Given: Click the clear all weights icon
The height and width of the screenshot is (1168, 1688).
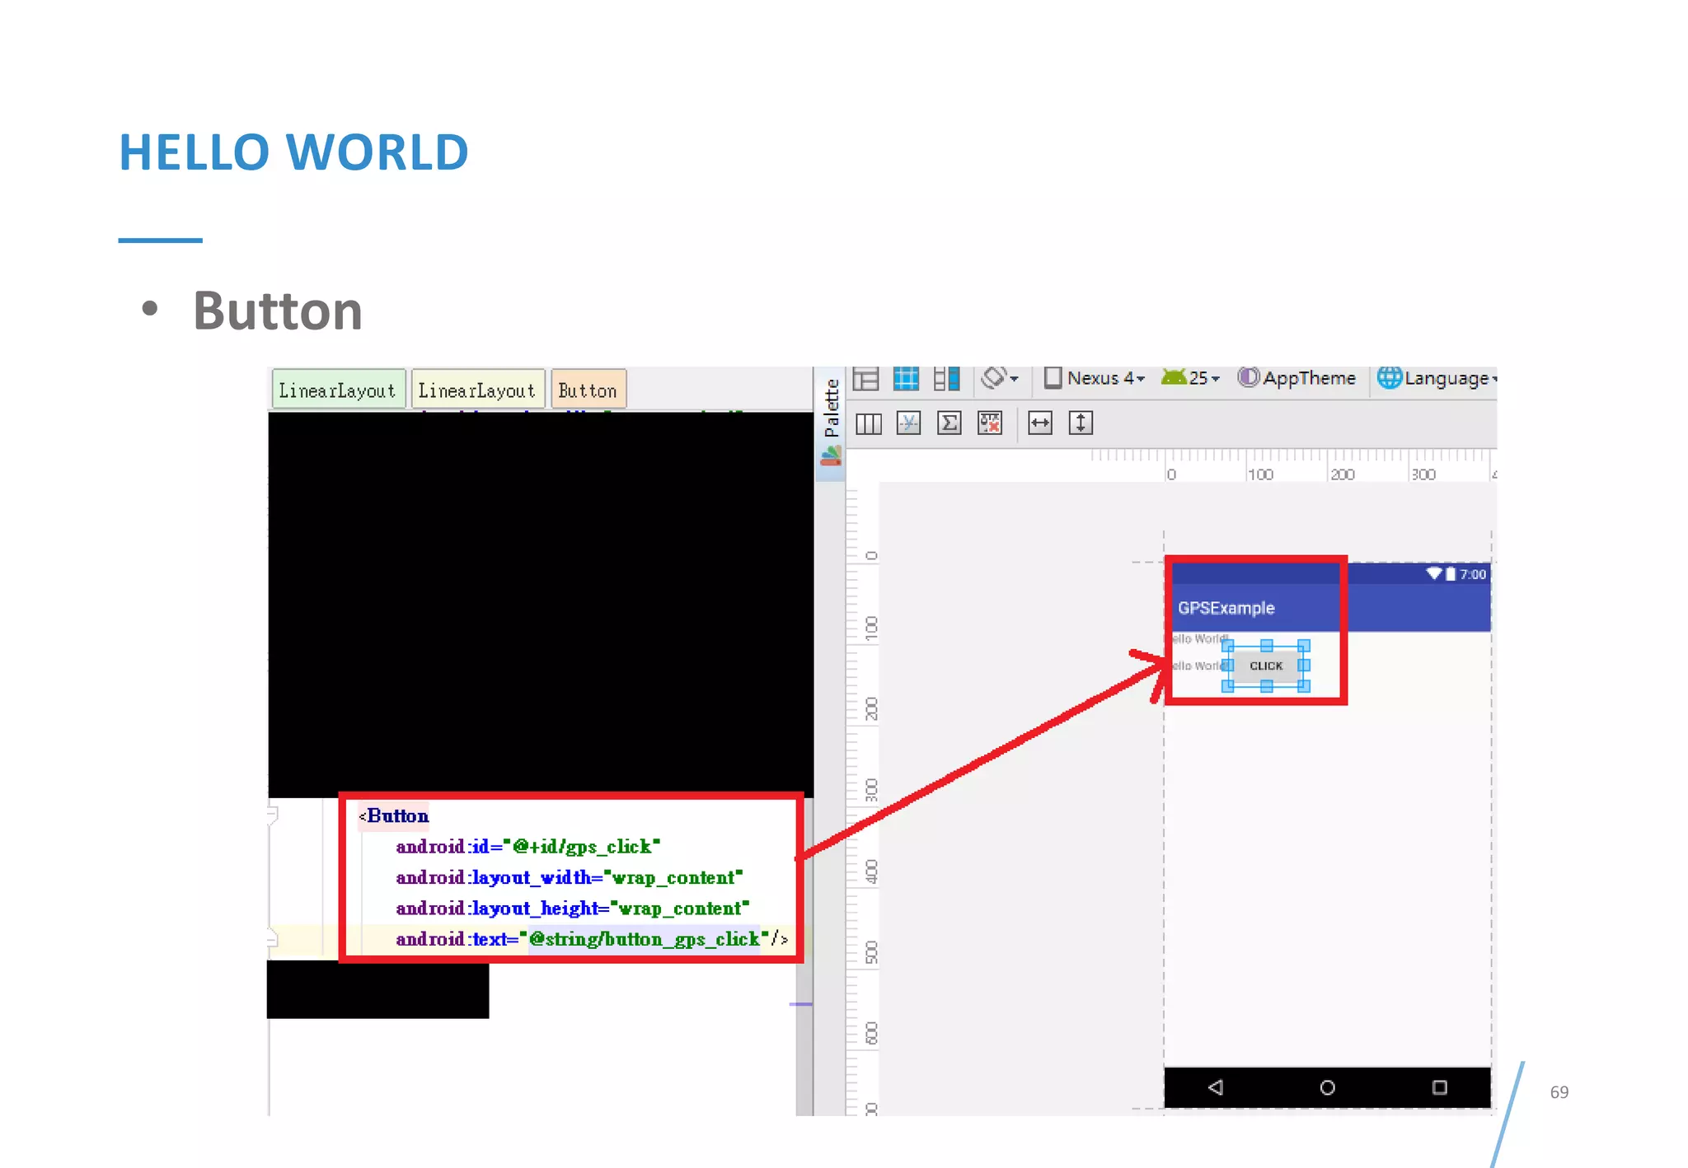Looking at the screenshot, I should click(x=990, y=423).
